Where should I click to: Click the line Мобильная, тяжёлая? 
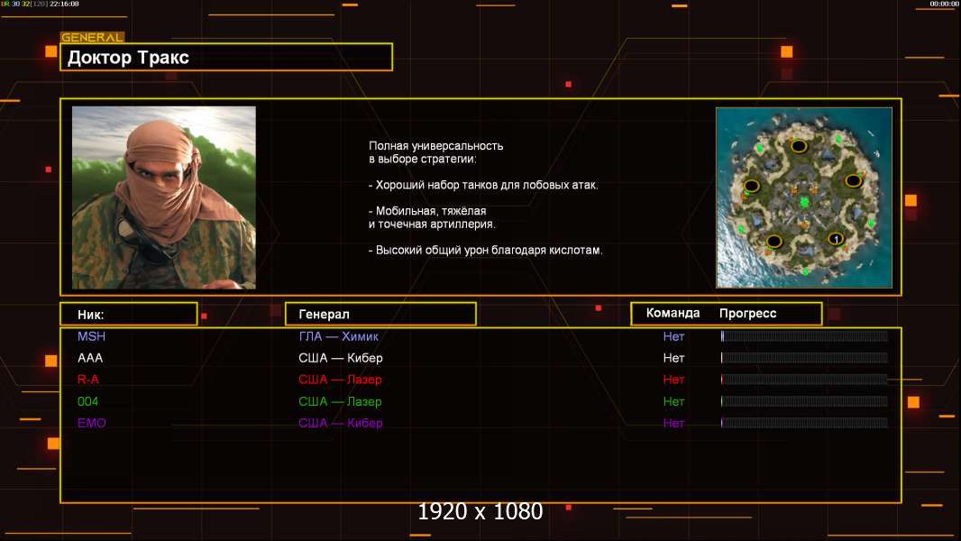click(427, 211)
